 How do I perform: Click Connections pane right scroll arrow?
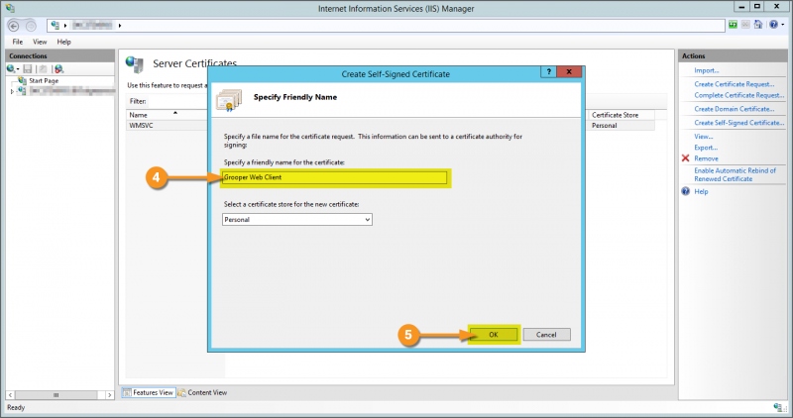(x=109, y=395)
